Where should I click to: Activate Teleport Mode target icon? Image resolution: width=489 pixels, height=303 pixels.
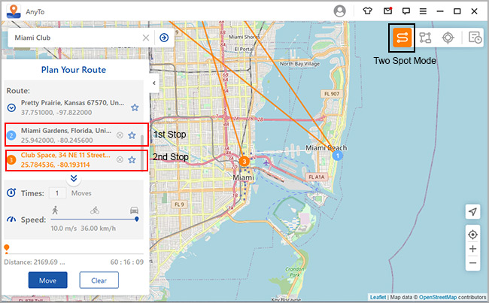click(x=448, y=38)
